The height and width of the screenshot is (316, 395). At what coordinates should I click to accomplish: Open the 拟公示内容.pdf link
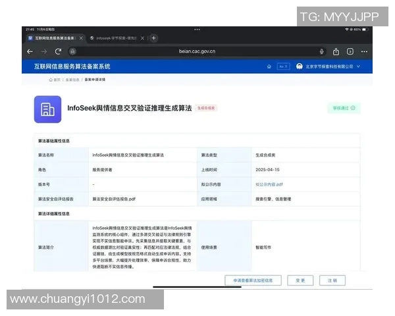[x=269, y=184]
